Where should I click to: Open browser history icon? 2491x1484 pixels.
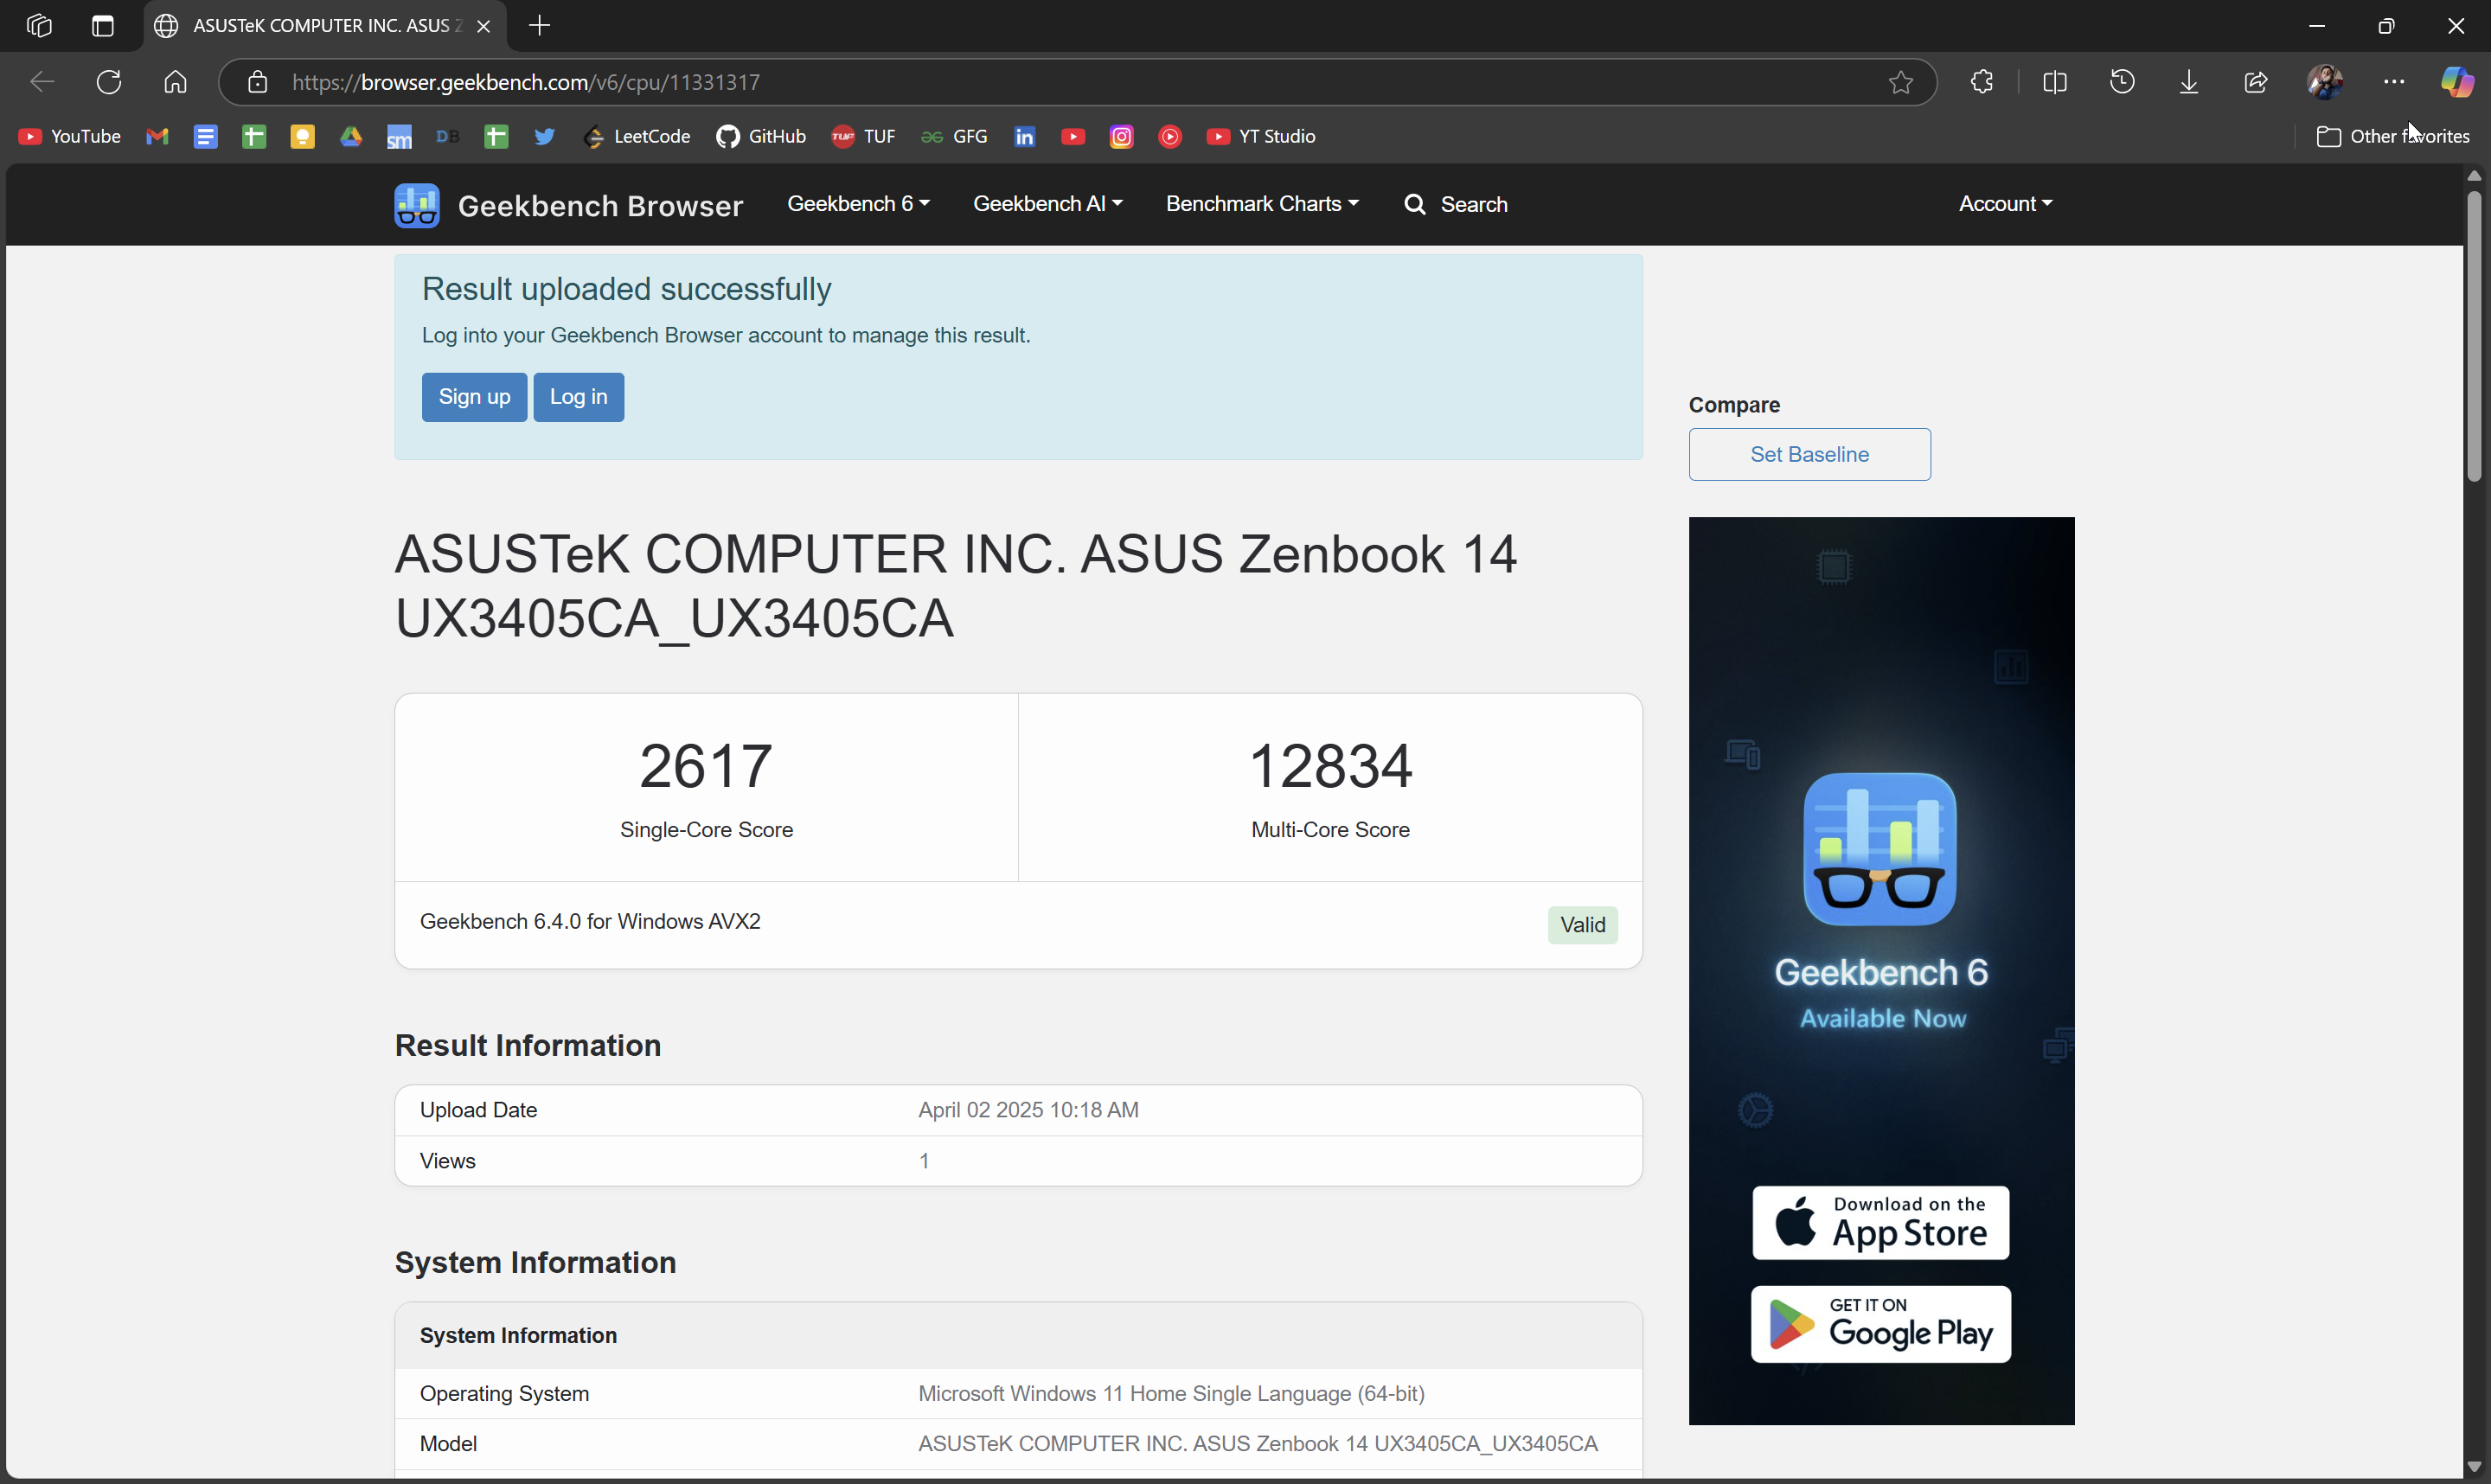point(2122,82)
